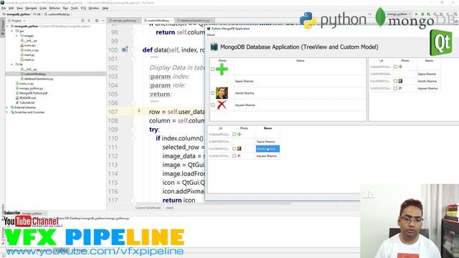Click _id column header in right tree view
The image size is (459, 258).
click(x=381, y=60)
